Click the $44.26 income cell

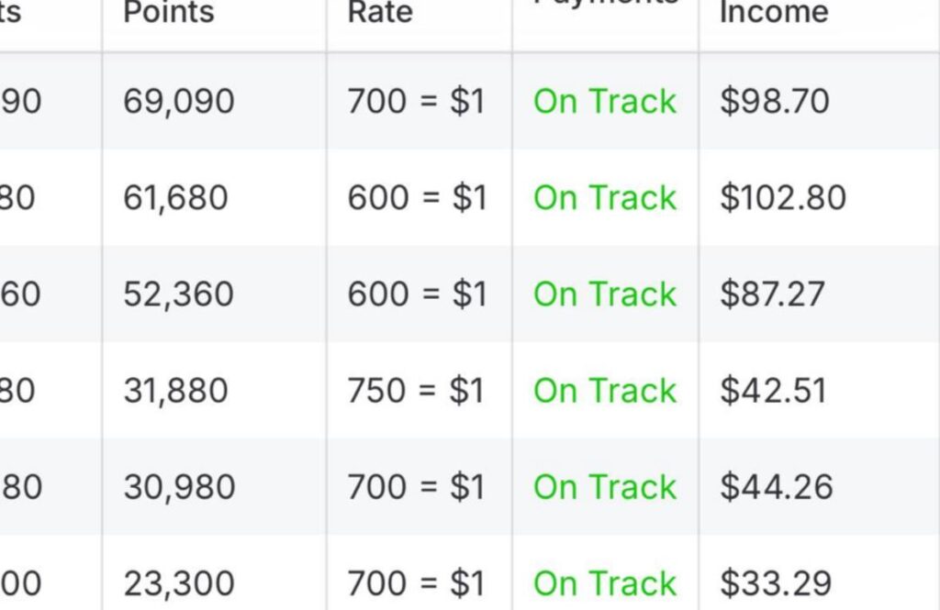pyautogui.click(x=776, y=487)
